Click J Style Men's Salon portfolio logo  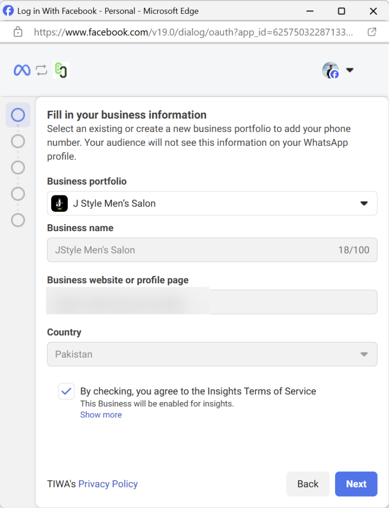(59, 203)
